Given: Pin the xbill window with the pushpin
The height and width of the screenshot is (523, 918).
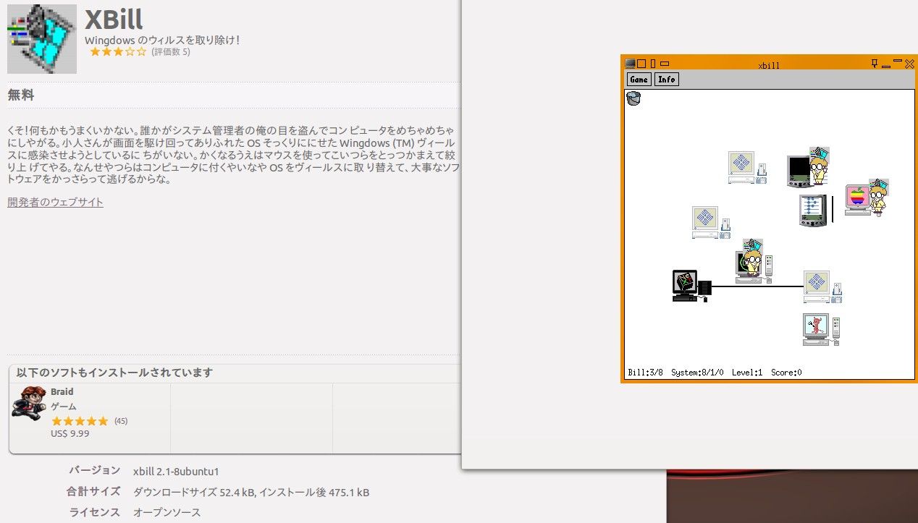Looking at the screenshot, I should click(875, 64).
